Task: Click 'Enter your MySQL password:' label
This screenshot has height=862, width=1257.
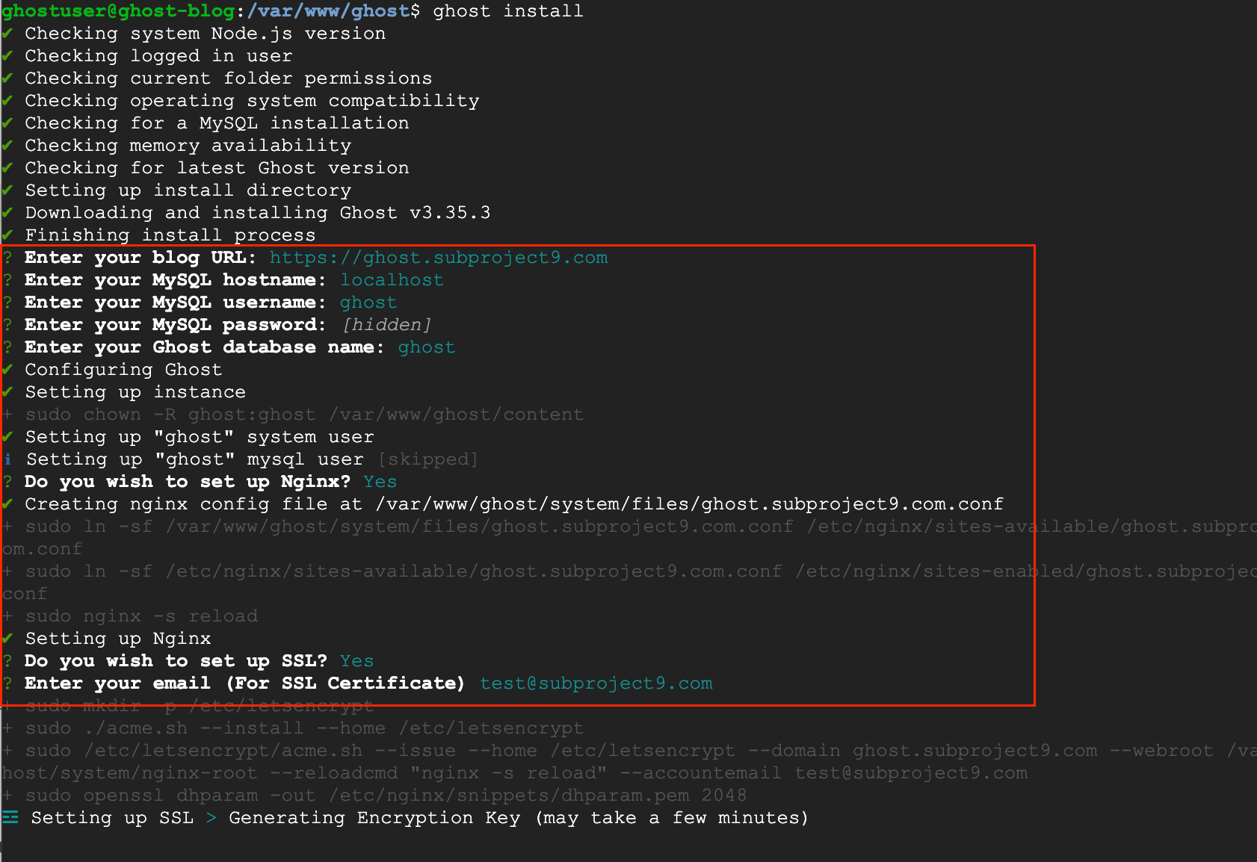Action: [x=176, y=325]
